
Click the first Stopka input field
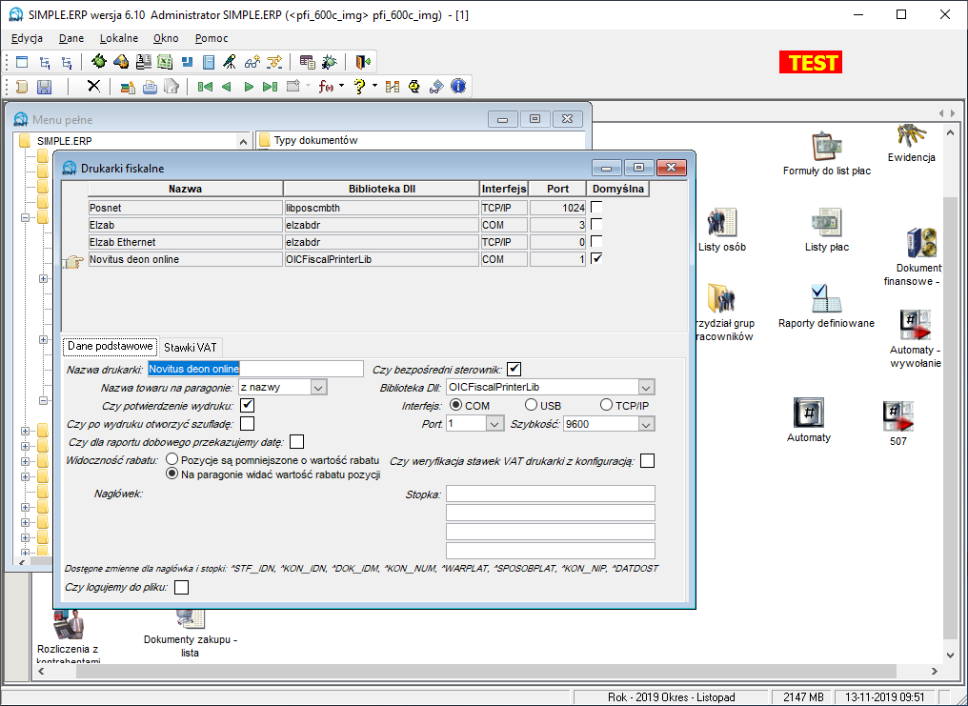pyautogui.click(x=551, y=494)
